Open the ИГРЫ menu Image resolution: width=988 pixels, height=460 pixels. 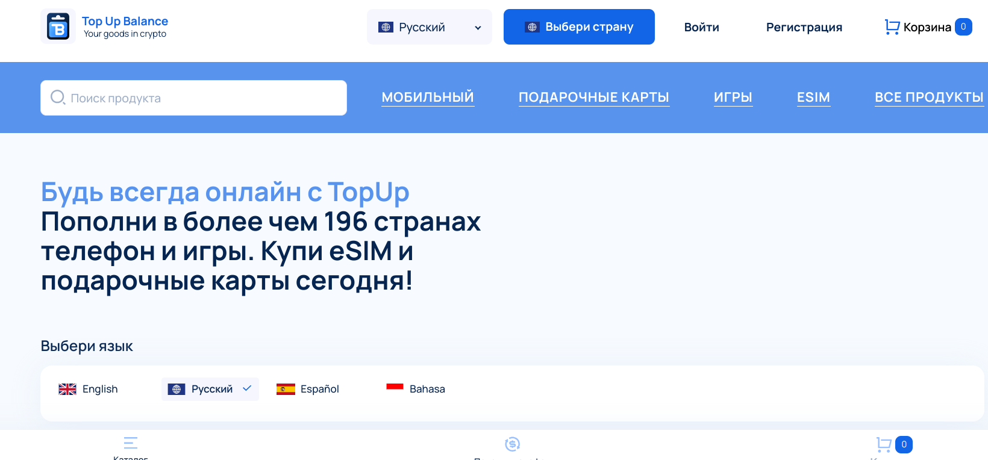click(733, 97)
